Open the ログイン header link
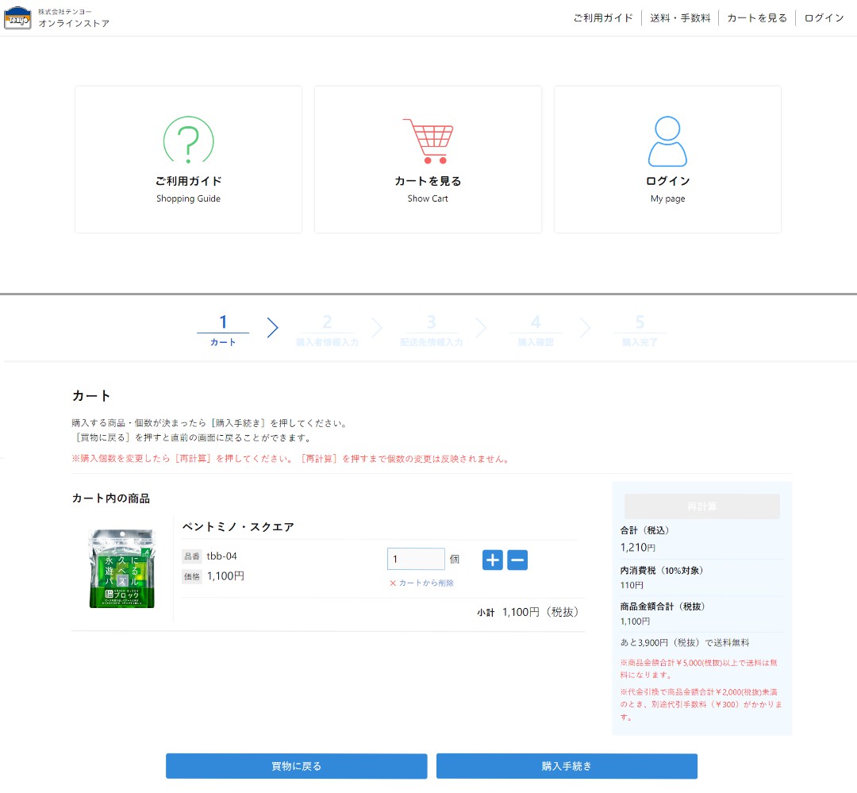The image size is (857, 793). [824, 18]
